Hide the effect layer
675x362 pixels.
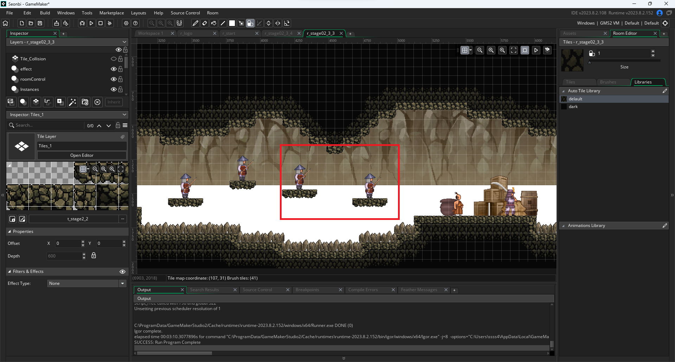point(114,69)
